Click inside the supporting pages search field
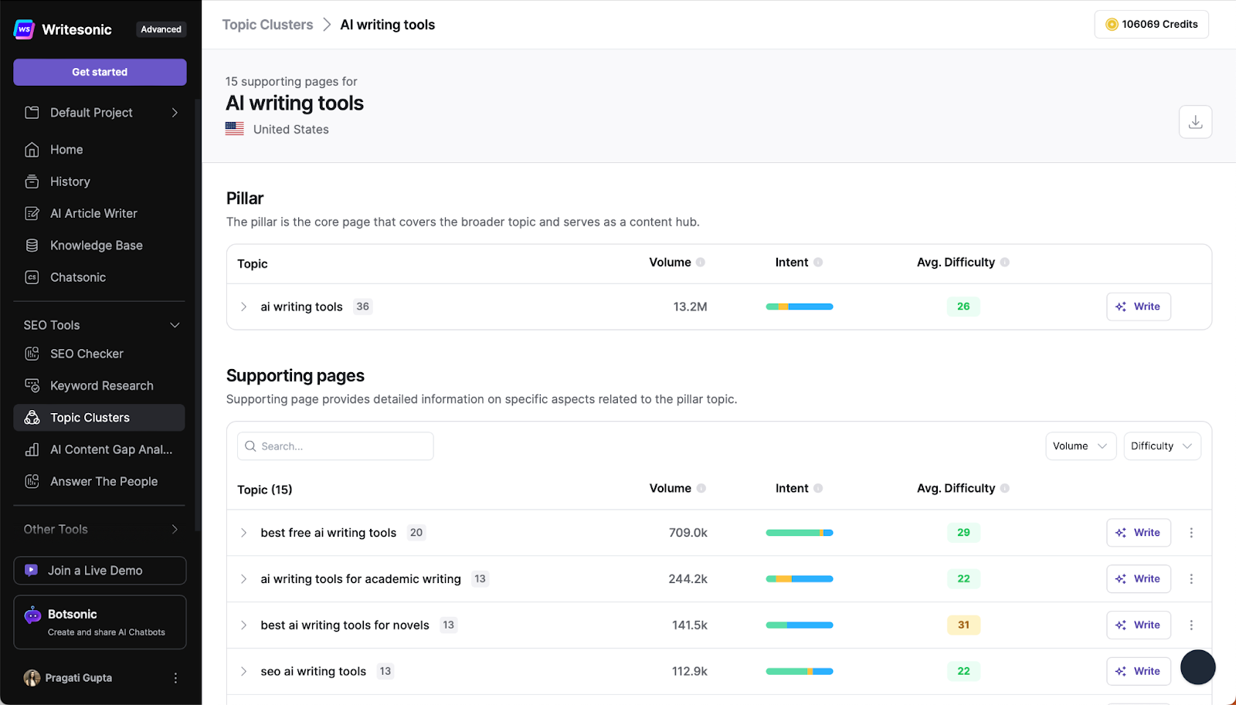This screenshot has width=1236, height=705. pyautogui.click(x=334, y=446)
